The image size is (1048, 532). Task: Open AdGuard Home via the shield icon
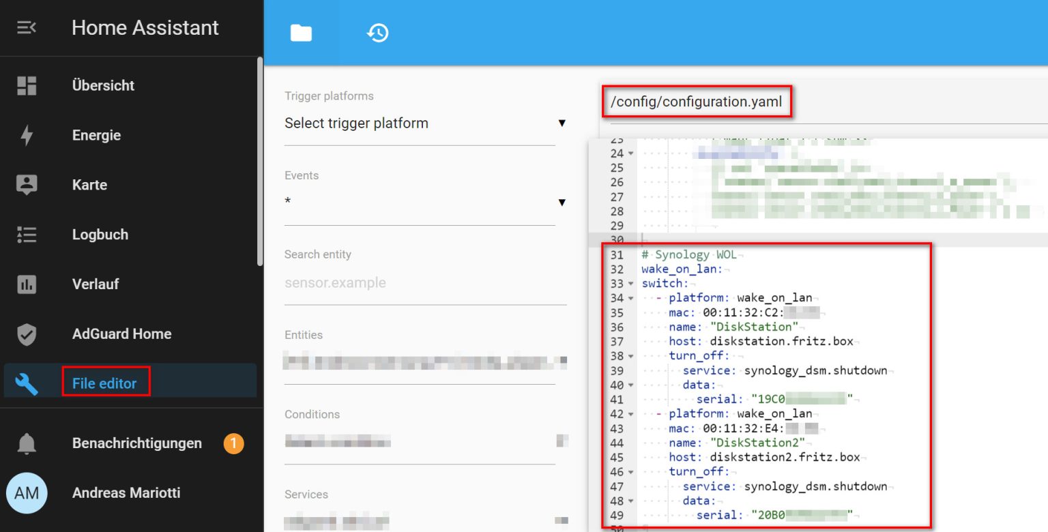[27, 334]
